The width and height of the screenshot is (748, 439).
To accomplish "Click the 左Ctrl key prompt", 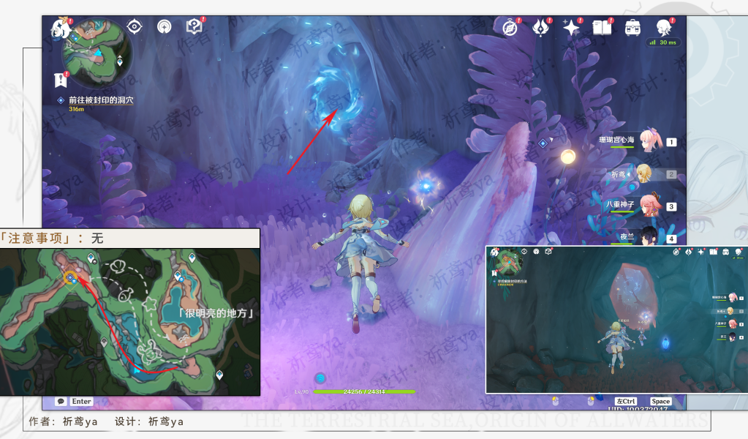I will tap(626, 401).
